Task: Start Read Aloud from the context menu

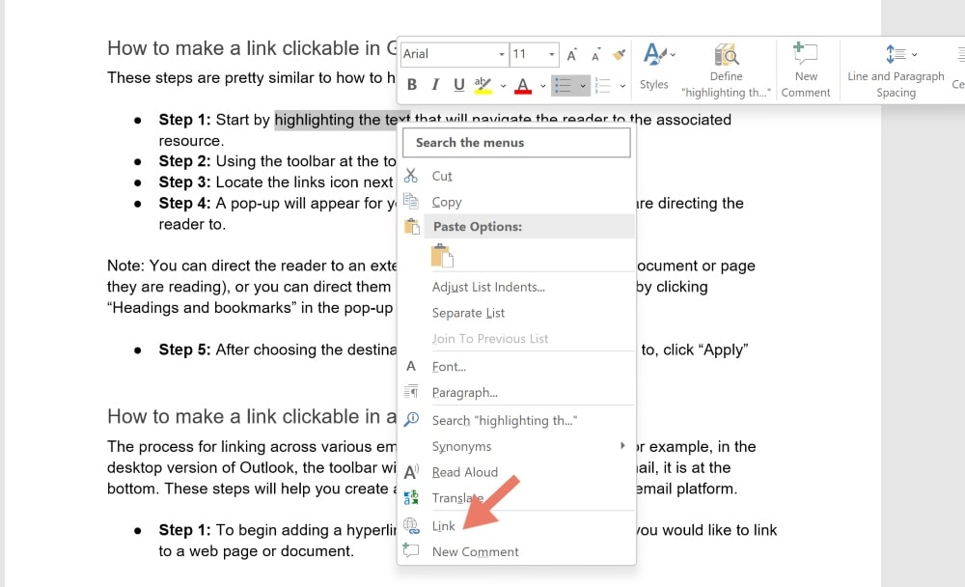Action: click(x=465, y=472)
